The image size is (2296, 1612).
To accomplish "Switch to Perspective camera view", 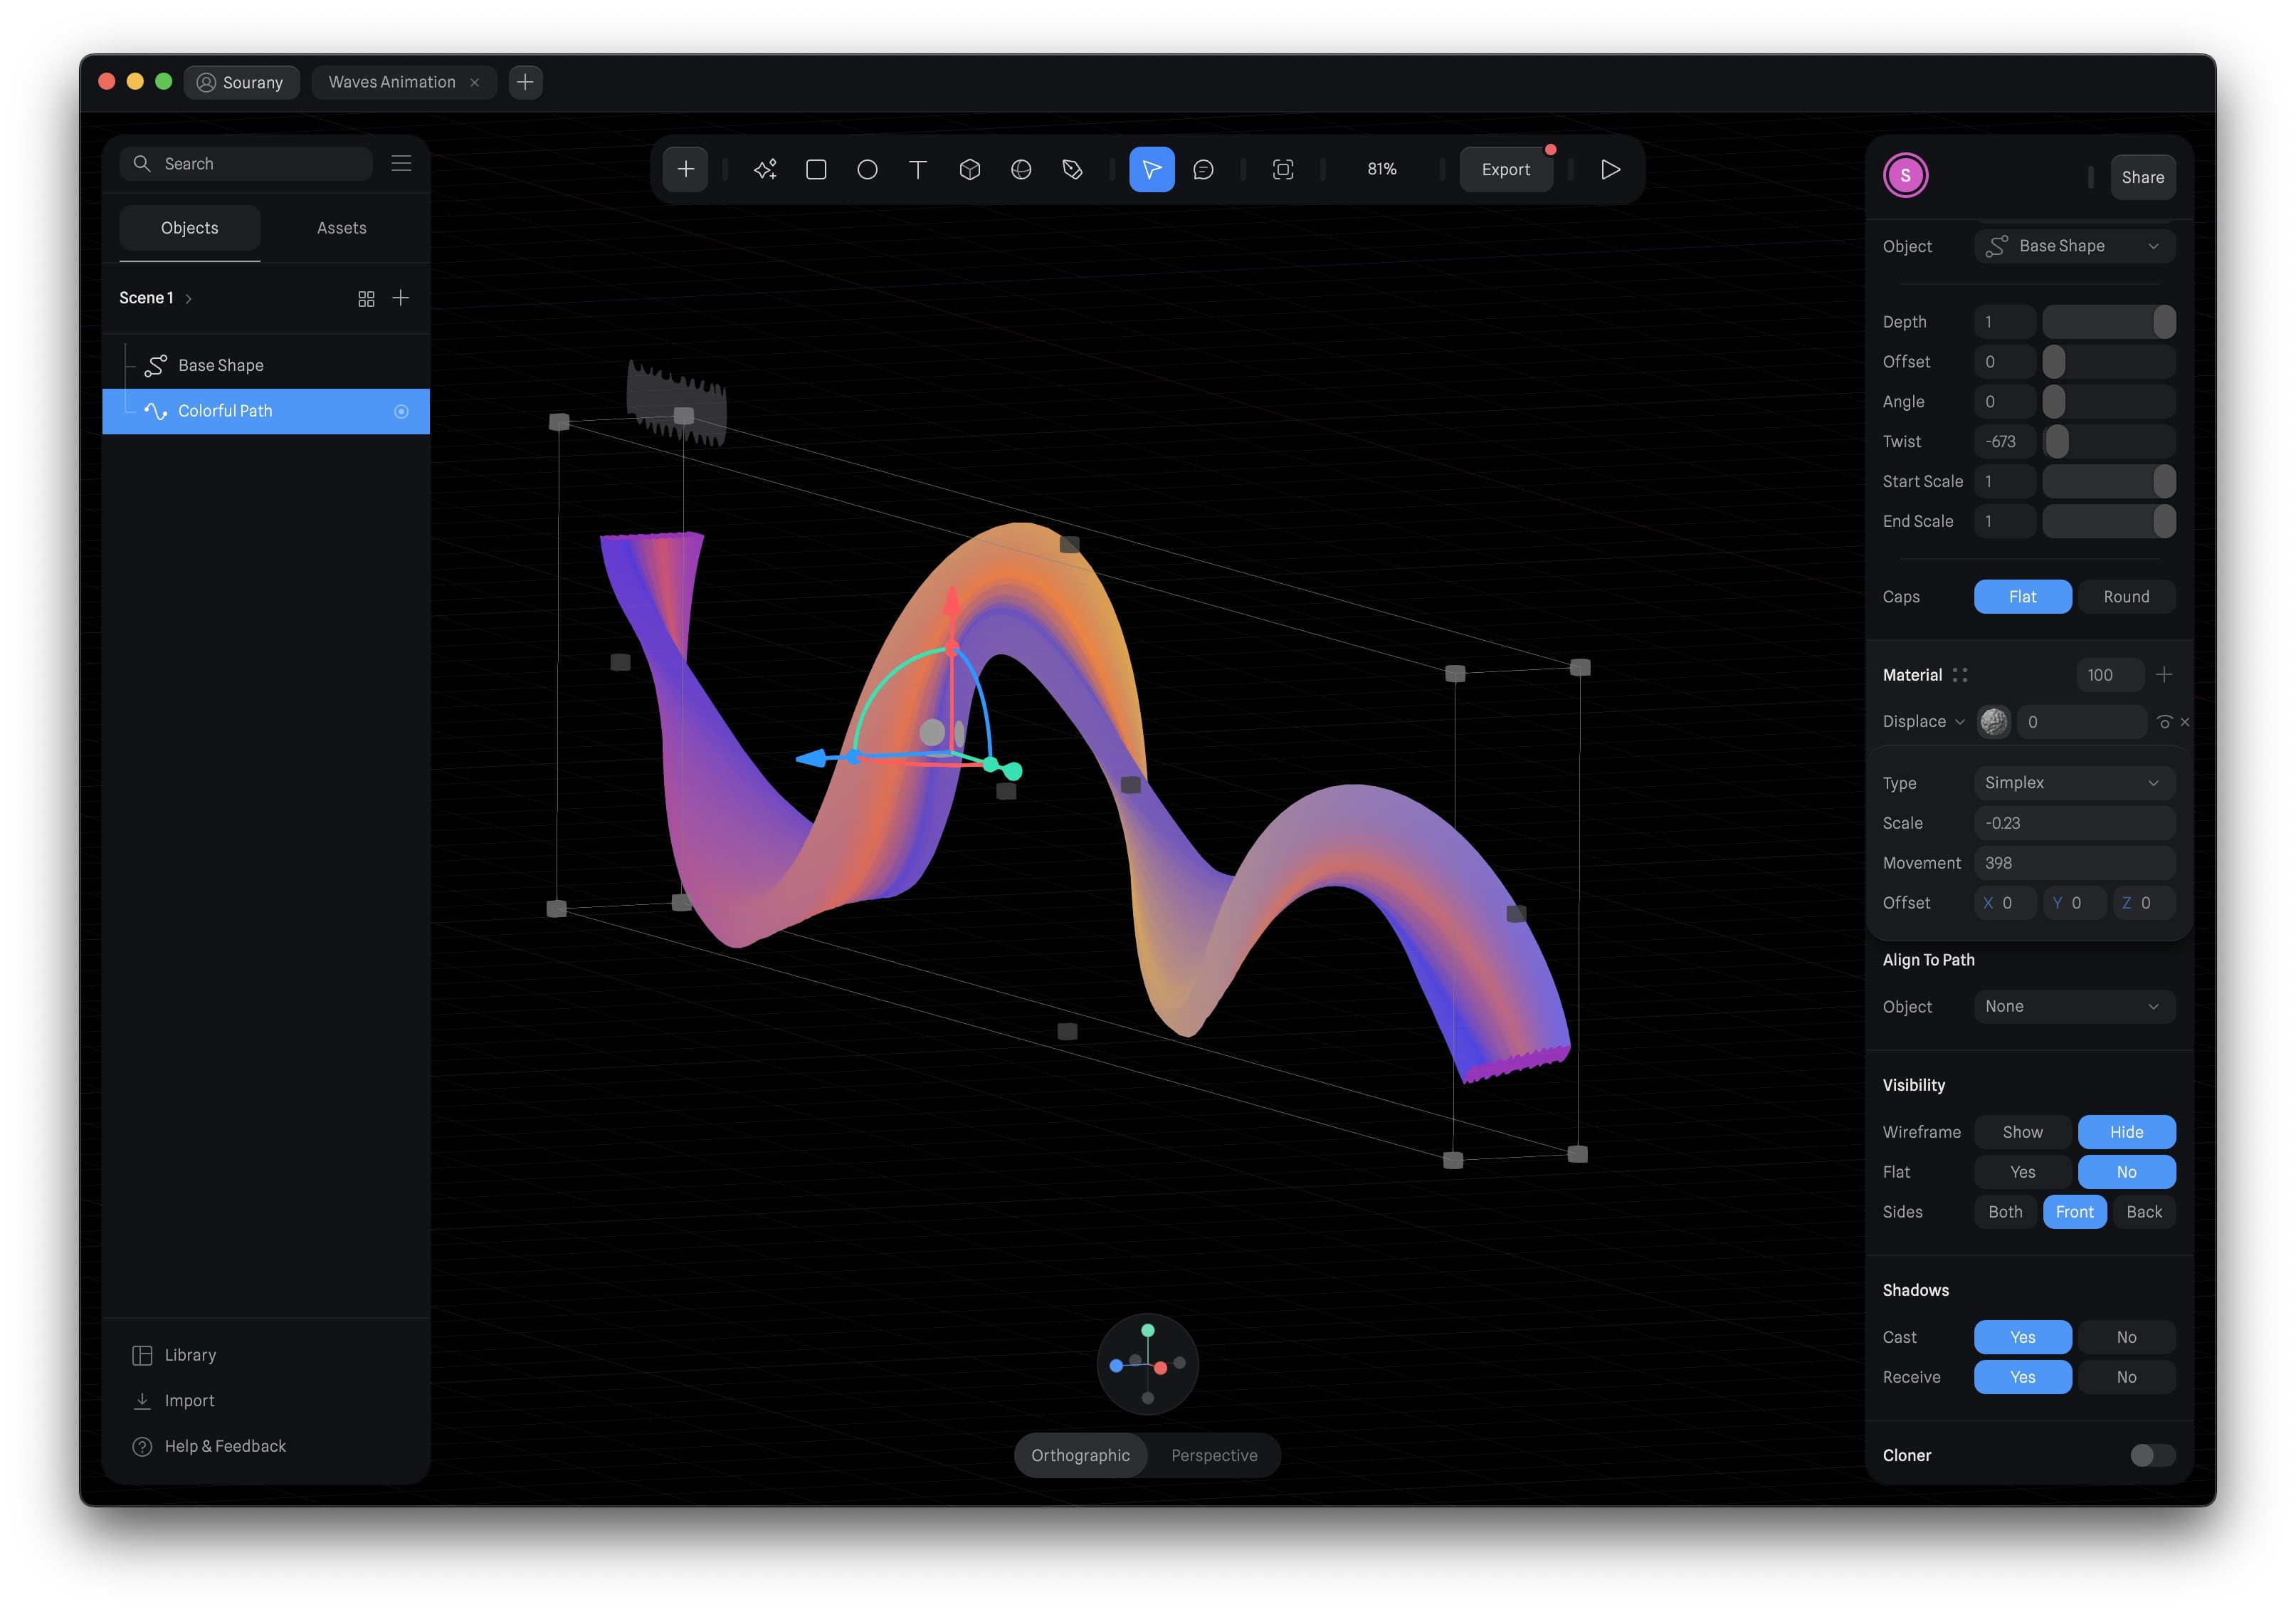I will [1213, 1455].
